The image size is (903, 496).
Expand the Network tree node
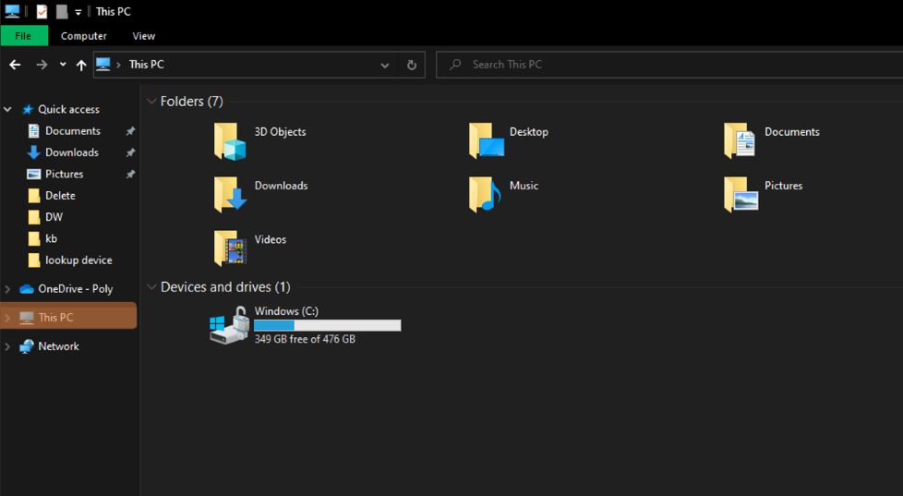[7, 346]
